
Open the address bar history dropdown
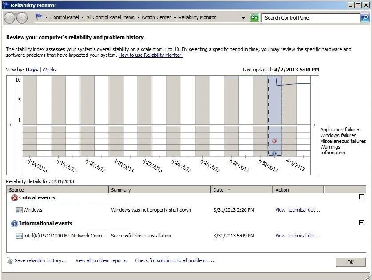(x=243, y=18)
